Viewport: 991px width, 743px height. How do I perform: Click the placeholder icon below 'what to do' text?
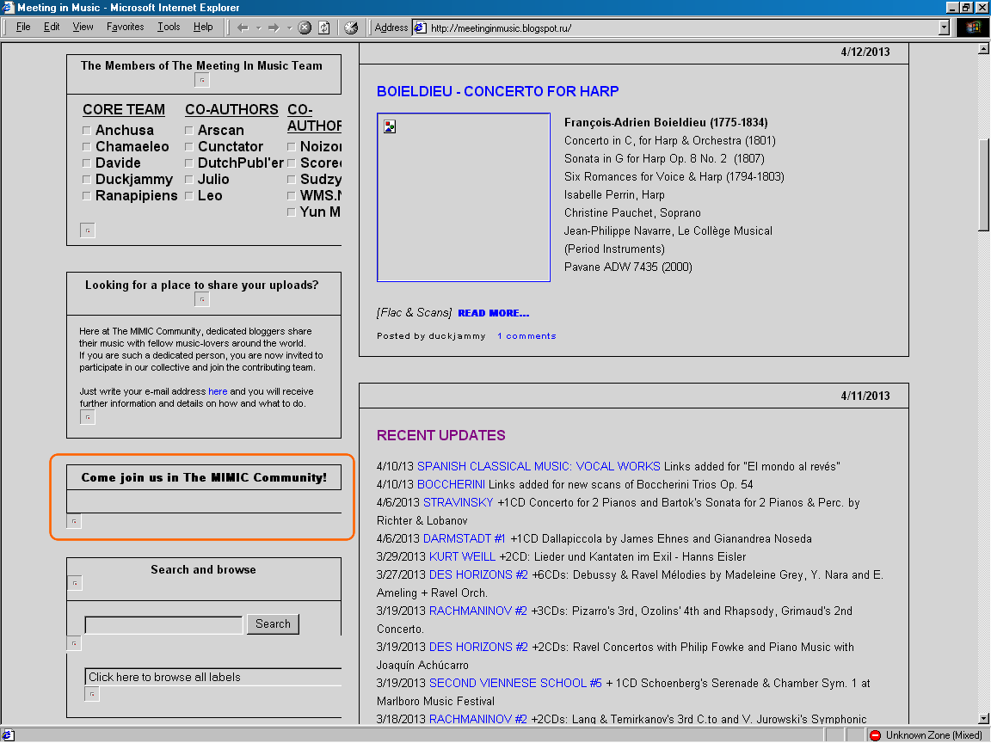tap(87, 417)
